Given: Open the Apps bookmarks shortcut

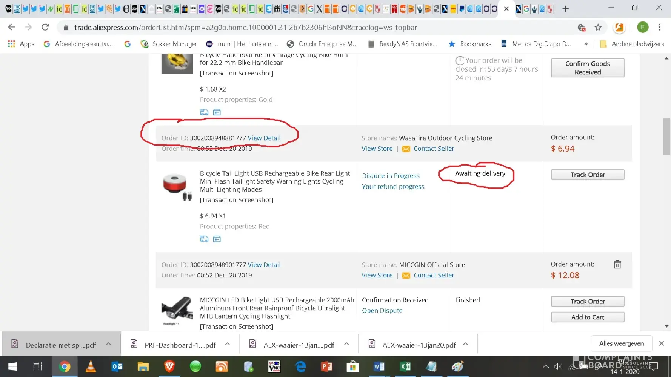Looking at the screenshot, I should pos(21,44).
